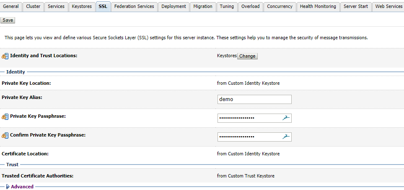
Task: Click the key icon in Private Key Passphrase field
Action: [286, 118]
